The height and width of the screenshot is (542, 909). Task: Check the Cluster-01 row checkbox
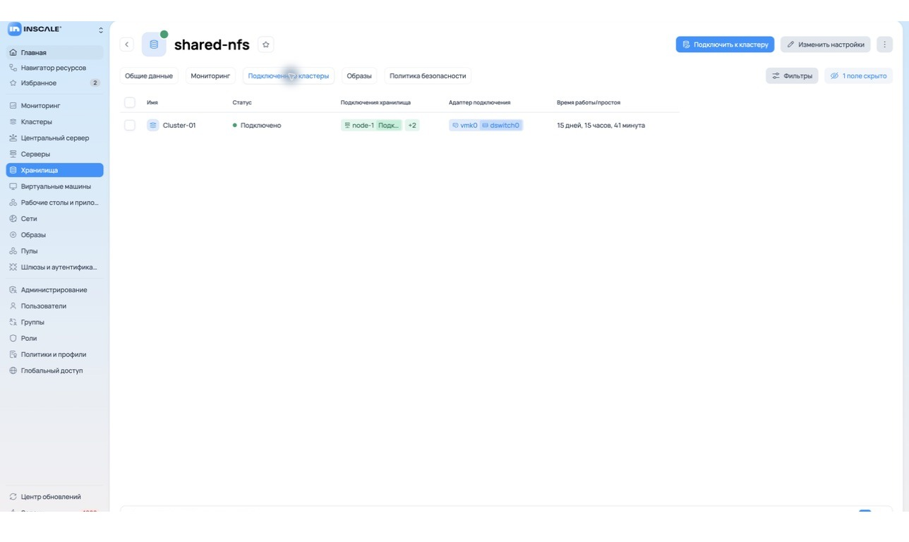[x=130, y=125]
